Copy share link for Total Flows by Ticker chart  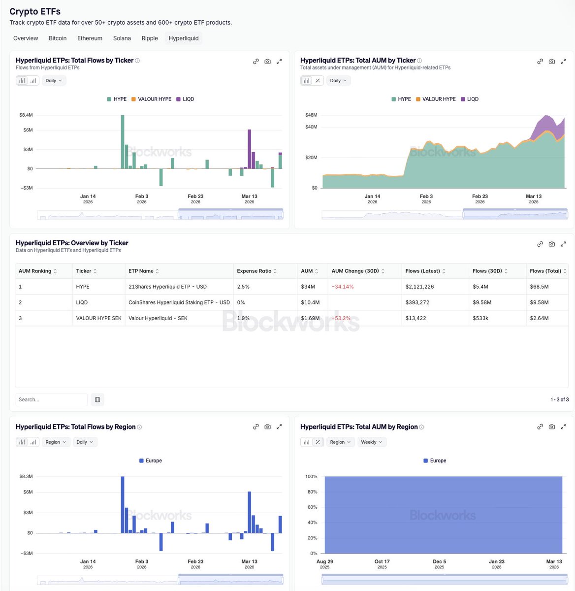[256, 61]
